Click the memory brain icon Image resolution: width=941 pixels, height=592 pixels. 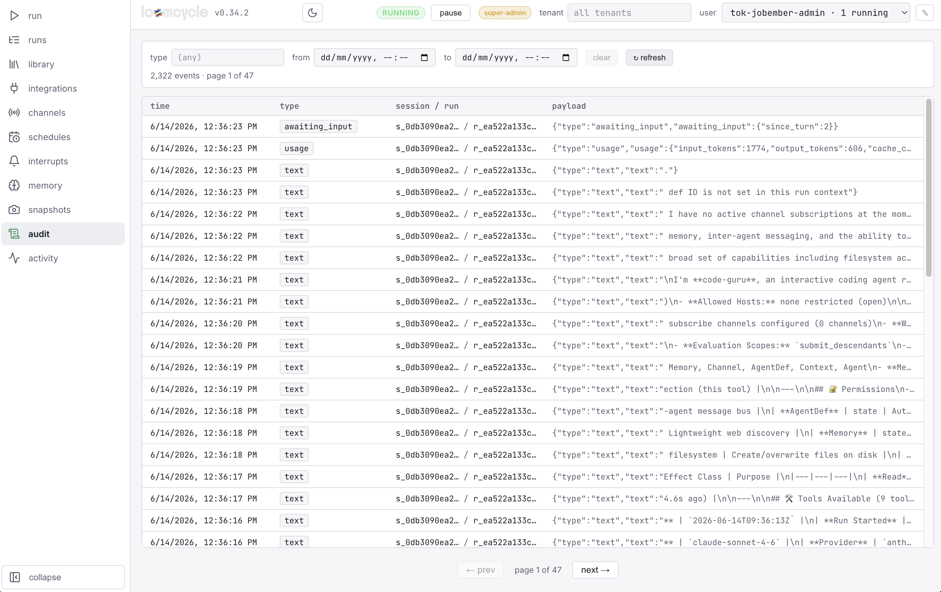coord(14,185)
